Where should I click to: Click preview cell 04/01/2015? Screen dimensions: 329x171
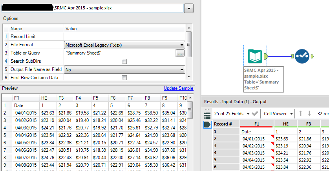pyautogui.click(x=26, y=113)
